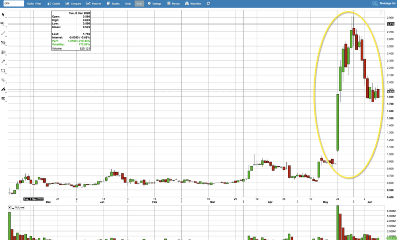The height and width of the screenshot is (240, 397).
Task: Open the Watchlists menu
Action: point(193,3)
